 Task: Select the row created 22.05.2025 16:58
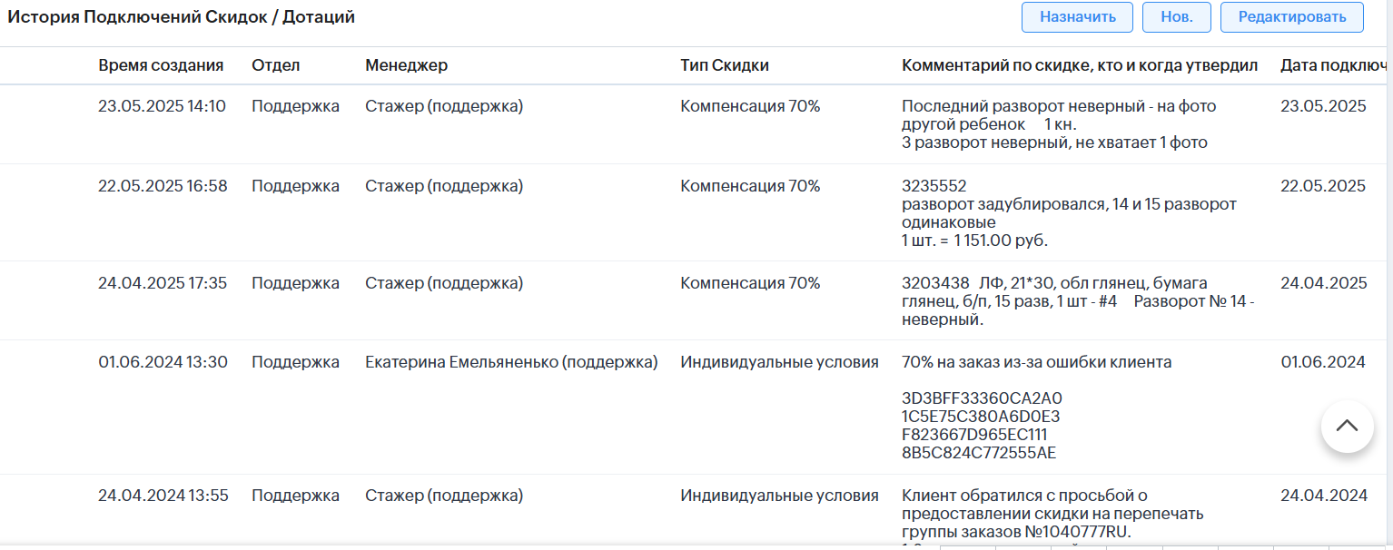point(163,186)
